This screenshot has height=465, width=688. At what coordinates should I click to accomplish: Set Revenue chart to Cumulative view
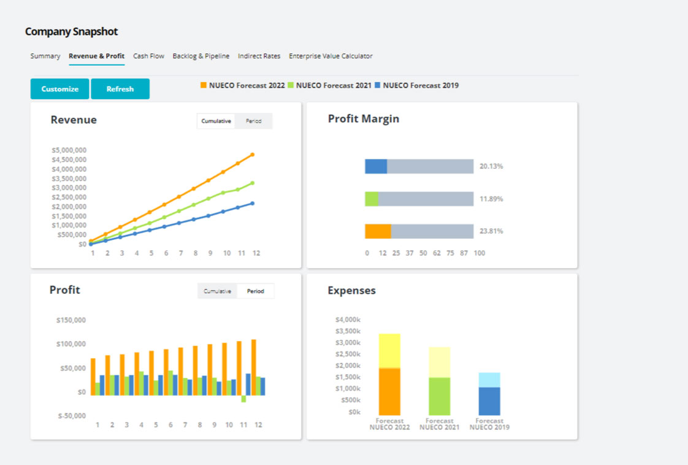(216, 121)
